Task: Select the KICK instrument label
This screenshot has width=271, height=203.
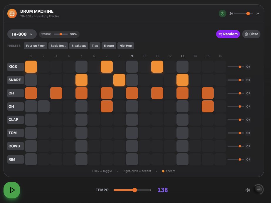Action: (x=16, y=67)
